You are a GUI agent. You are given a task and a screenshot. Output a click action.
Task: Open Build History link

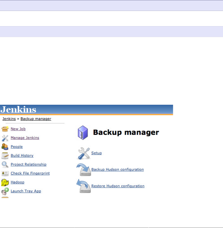[22, 155]
